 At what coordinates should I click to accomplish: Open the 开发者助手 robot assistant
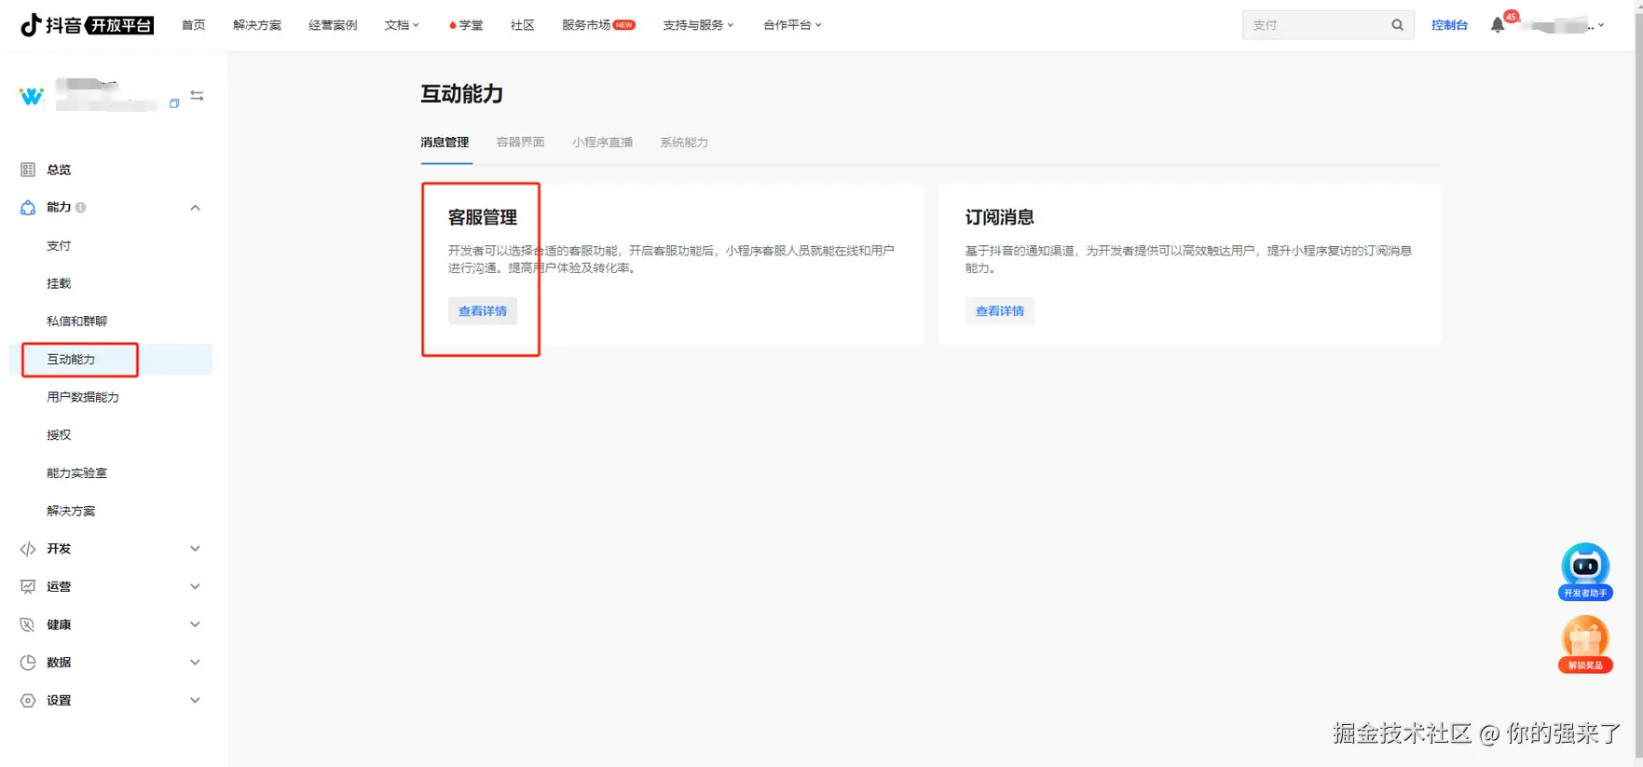pyautogui.click(x=1585, y=571)
